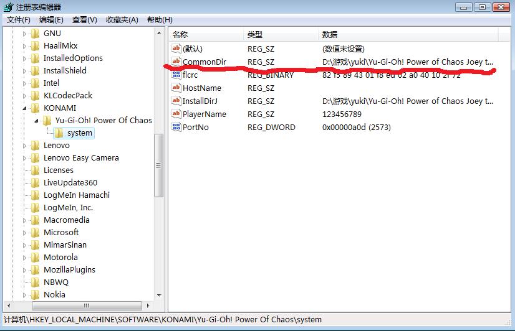
Task: Select the MimarSinan tree item label
Action: click(65, 245)
